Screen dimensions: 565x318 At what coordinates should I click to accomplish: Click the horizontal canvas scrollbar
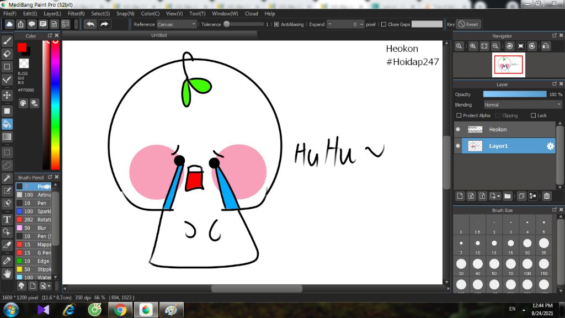(x=257, y=288)
